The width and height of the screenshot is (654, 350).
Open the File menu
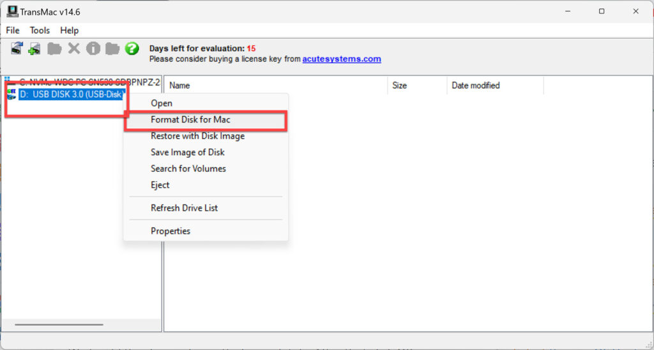coord(13,31)
